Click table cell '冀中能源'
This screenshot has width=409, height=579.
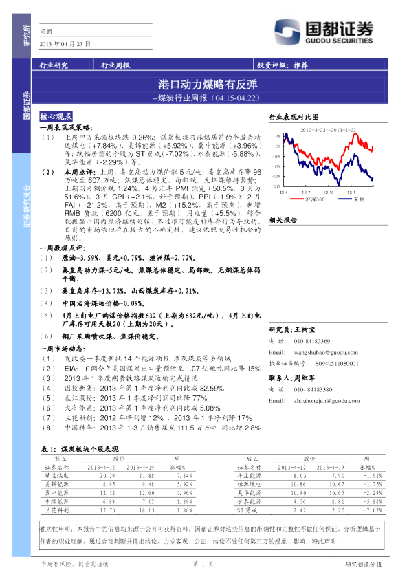click(57, 493)
